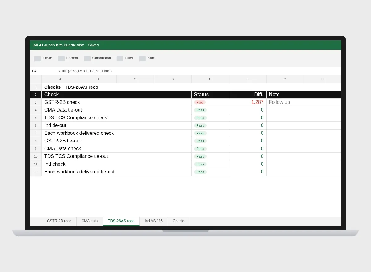This screenshot has height=272, width=371.
Task: Switch to the CMA data sheet tab
Action: click(x=90, y=221)
